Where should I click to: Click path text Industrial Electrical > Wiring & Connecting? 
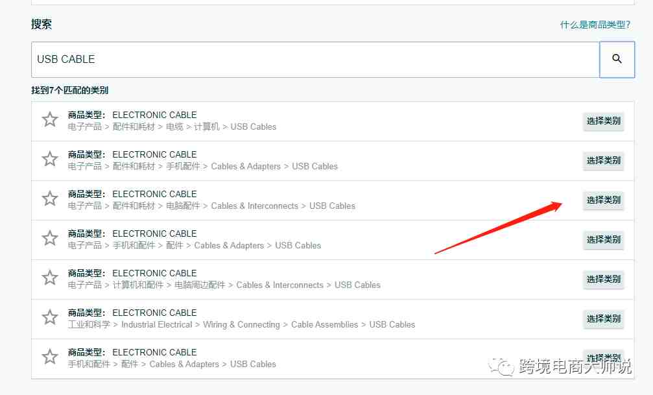[x=241, y=324]
